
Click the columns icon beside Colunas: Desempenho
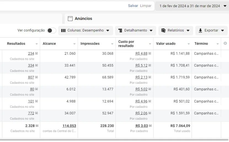[x=63, y=30]
